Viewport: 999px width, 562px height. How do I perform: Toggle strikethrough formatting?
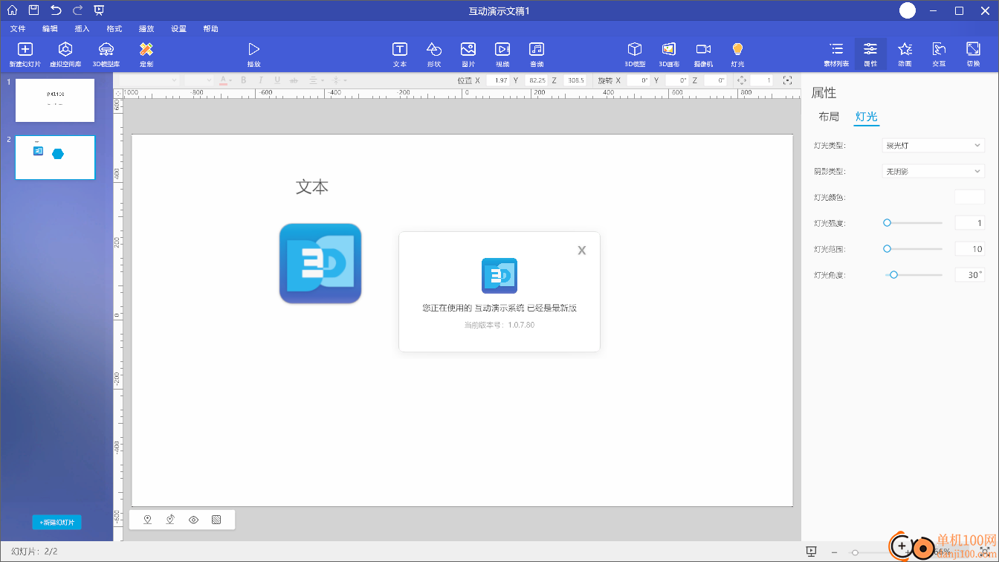[x=294, y=80]
